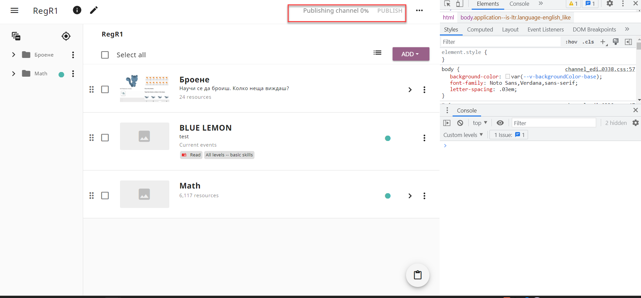Open options for Броене in sidebar
The height and width of the screenshot is (298, 641).
(x=73, y=55)
